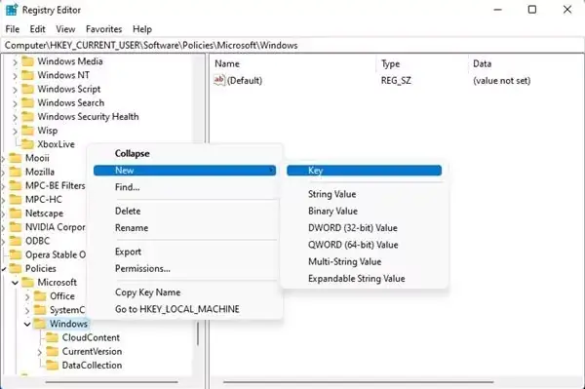Click the MPC-BE Filters folder icon
The height and width of the screenshot is (389, 585).
16,185
